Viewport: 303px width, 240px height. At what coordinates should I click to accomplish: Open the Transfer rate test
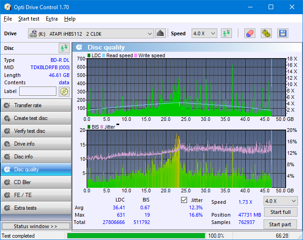[36, 105]
